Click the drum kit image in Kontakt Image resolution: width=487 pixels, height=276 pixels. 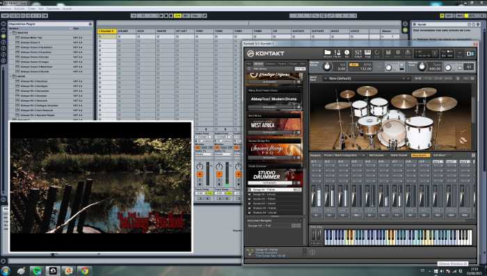point(391,116)
